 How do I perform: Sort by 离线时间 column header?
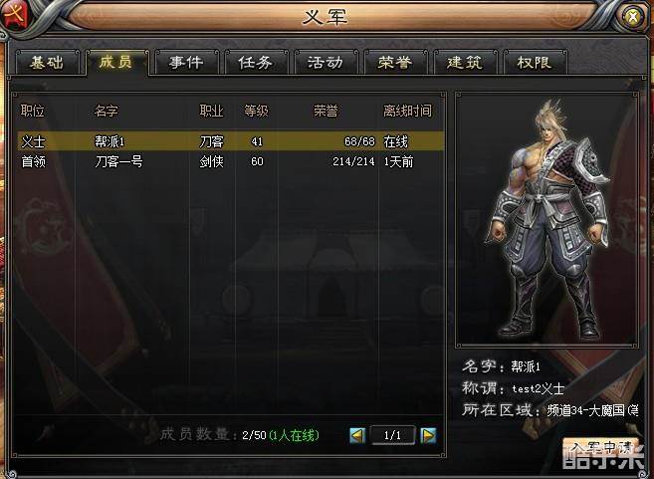coord(407,111)
